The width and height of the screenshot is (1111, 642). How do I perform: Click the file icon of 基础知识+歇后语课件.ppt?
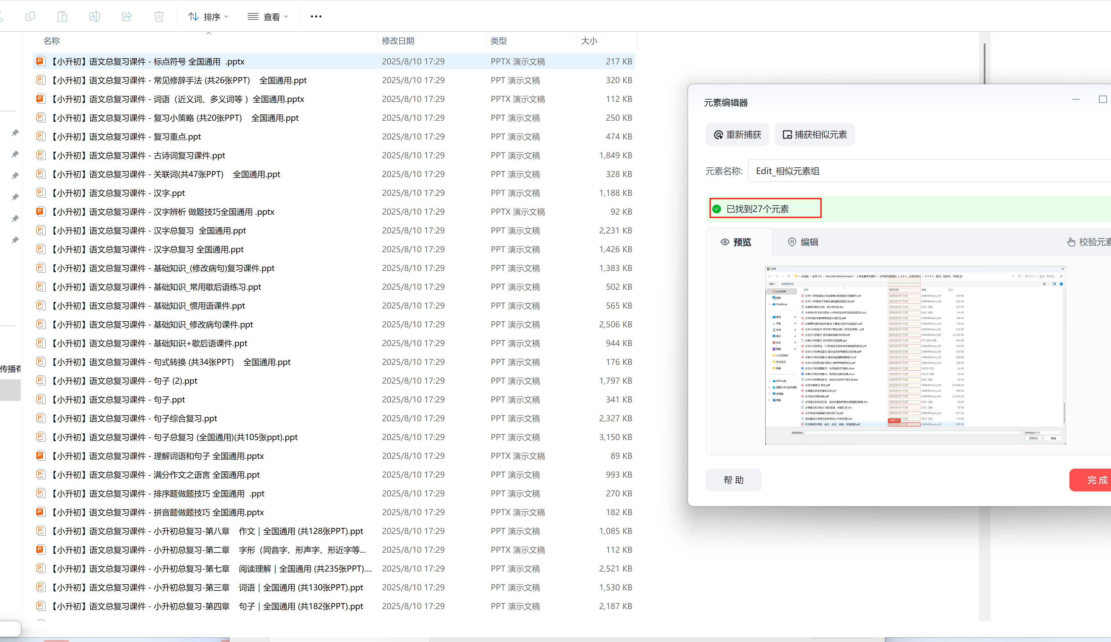41,343
